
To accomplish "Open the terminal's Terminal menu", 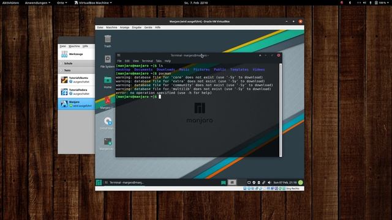I will click(147, 61).
